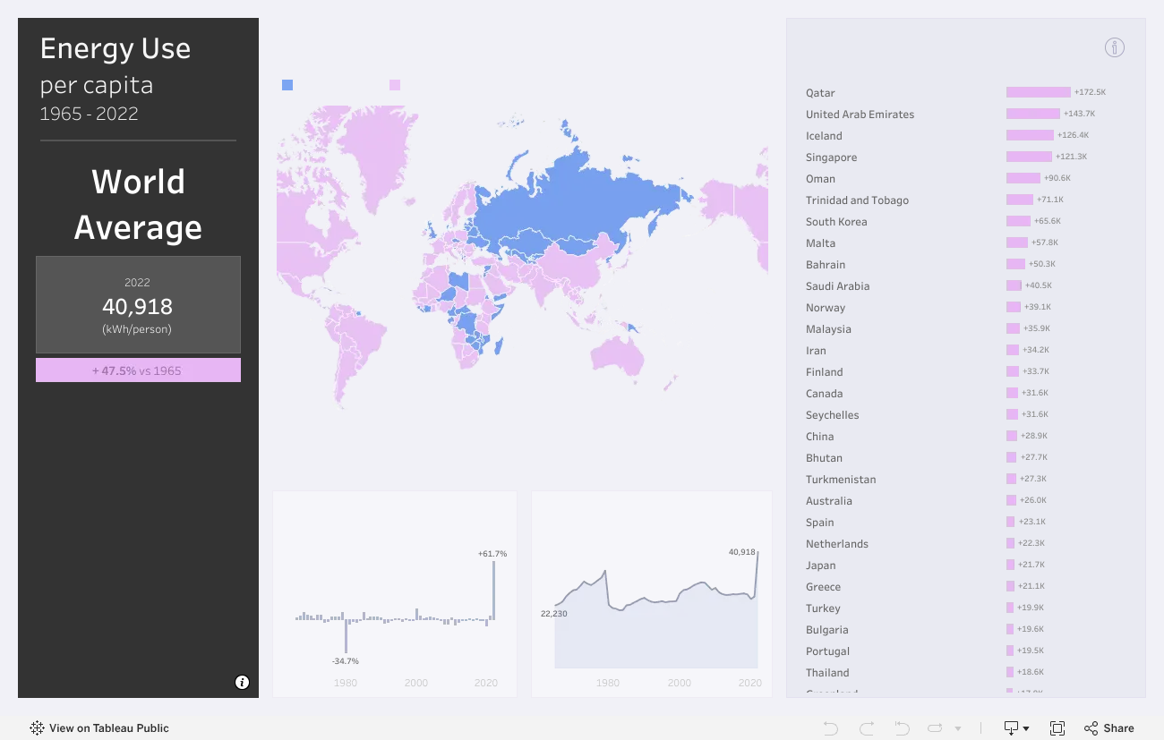Image resolution: width=1164 pixels, height=740 pixels.
Task: Open dropdown arrow next to refresh icon
Action: (958, 728)
